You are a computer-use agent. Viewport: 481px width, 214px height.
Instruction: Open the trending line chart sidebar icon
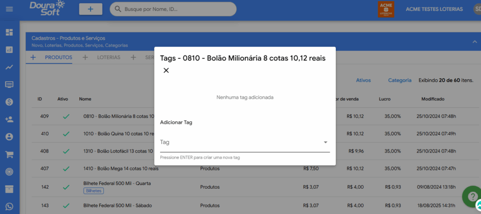tap(9, 67)
